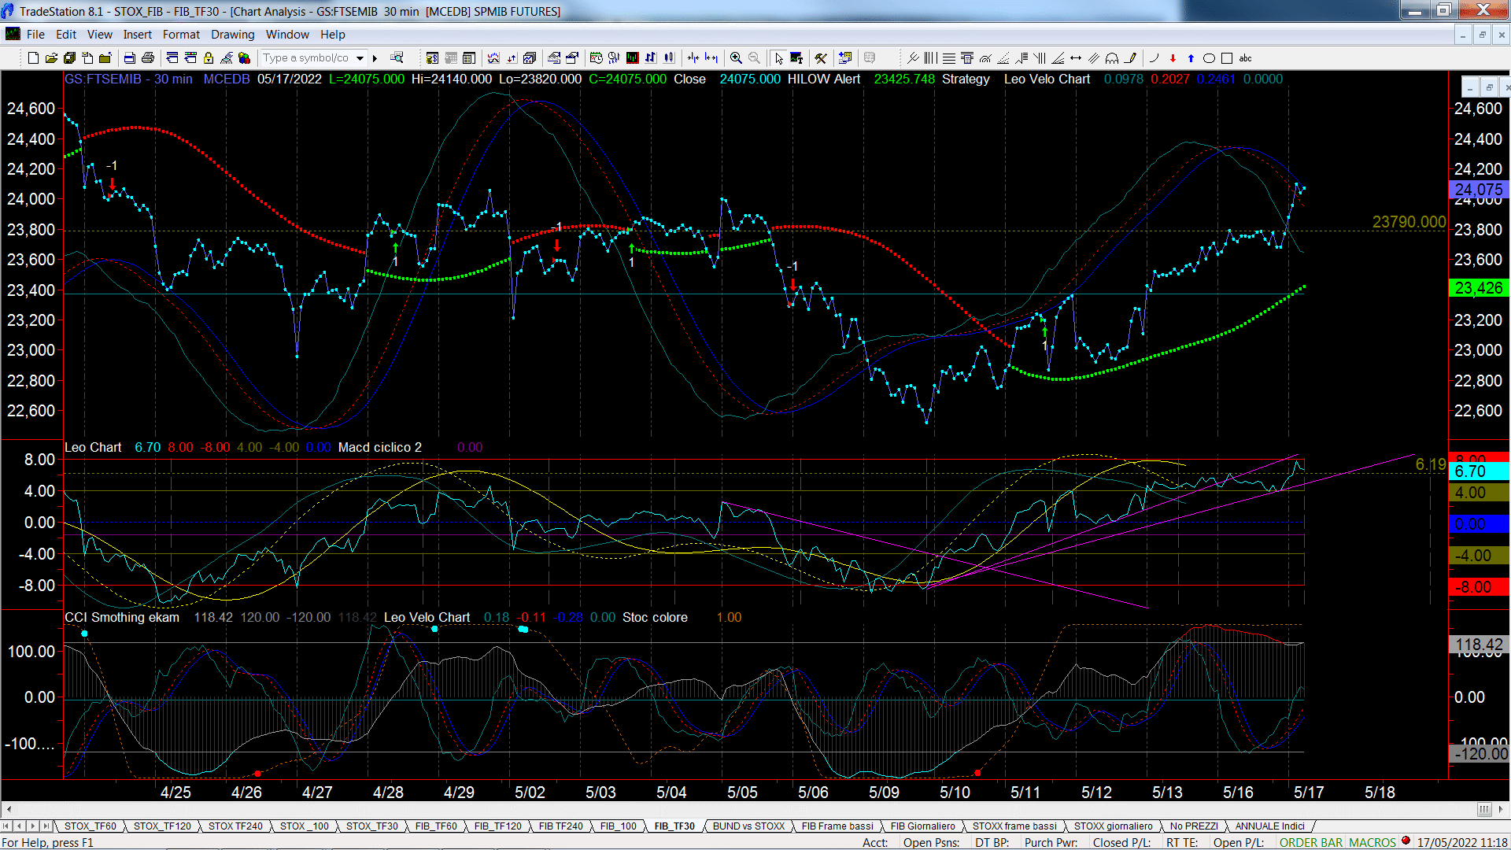Image resolution: width=1511 pixels, height=850 pixels.
Task: Decrease bar spacing icon
Action: click(693, 58)
